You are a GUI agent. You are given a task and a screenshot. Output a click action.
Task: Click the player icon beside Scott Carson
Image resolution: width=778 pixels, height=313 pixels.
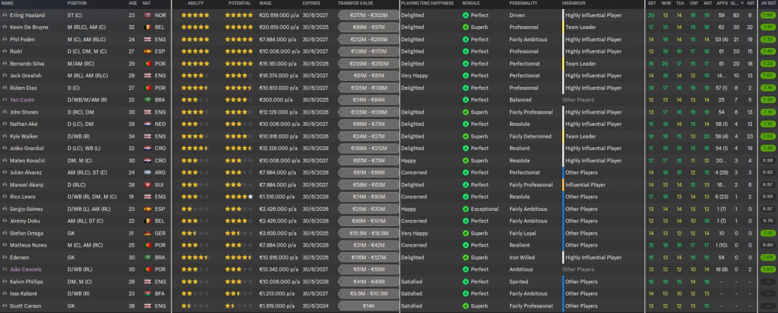coord(5,306)
